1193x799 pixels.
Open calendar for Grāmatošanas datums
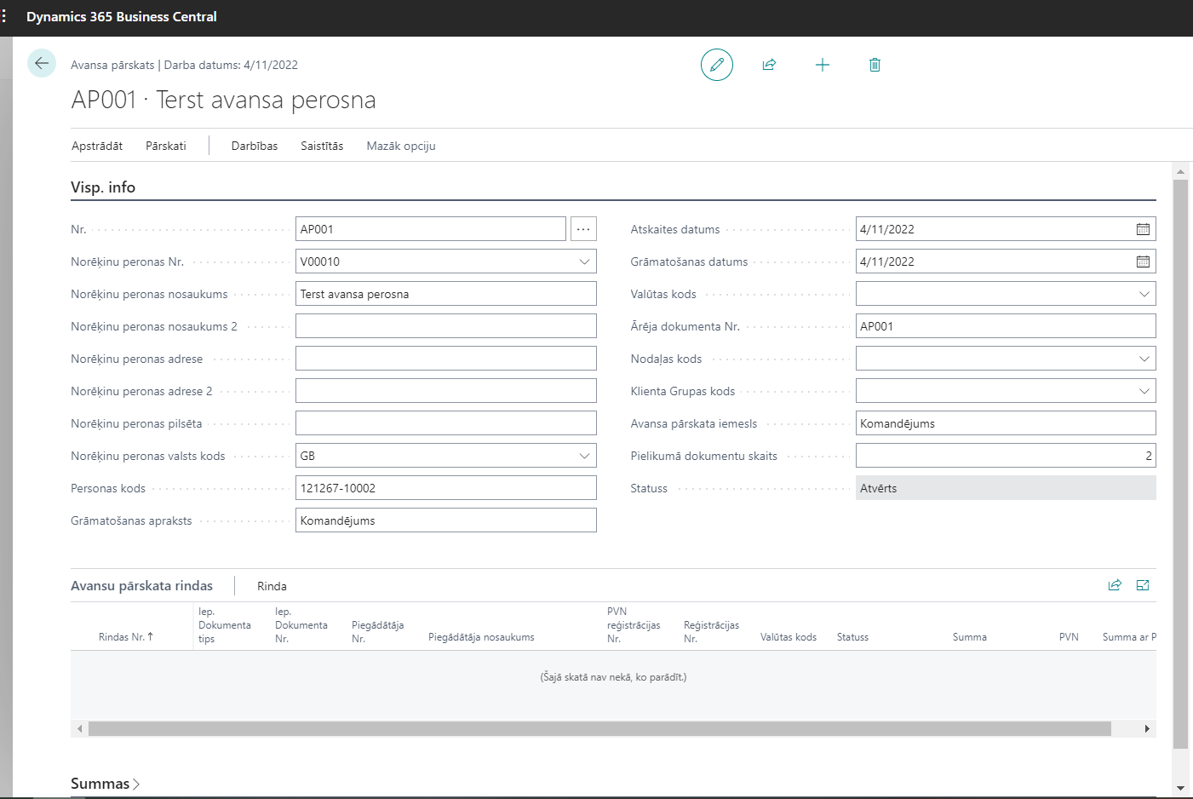1143,262
